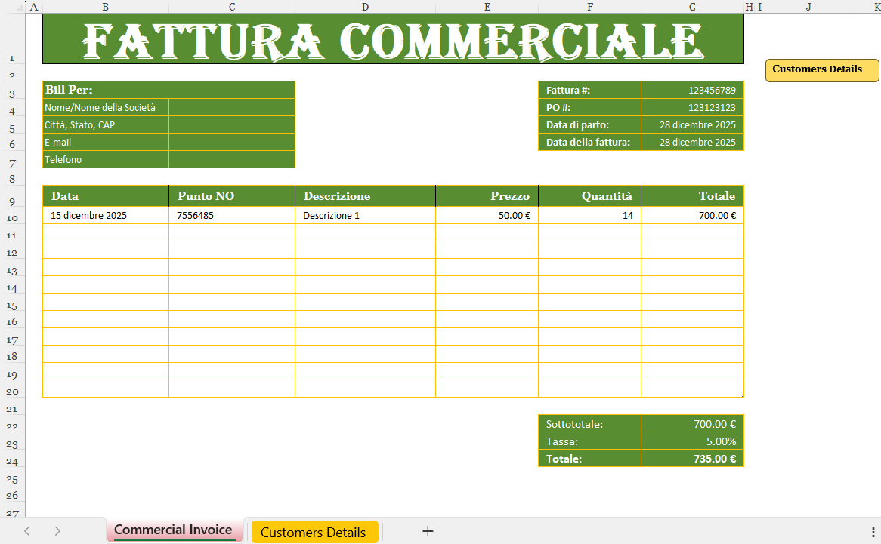Screen dimensions: 881x544
Task: Select the Totale cell showing 735.00 €
Action: 692,458
